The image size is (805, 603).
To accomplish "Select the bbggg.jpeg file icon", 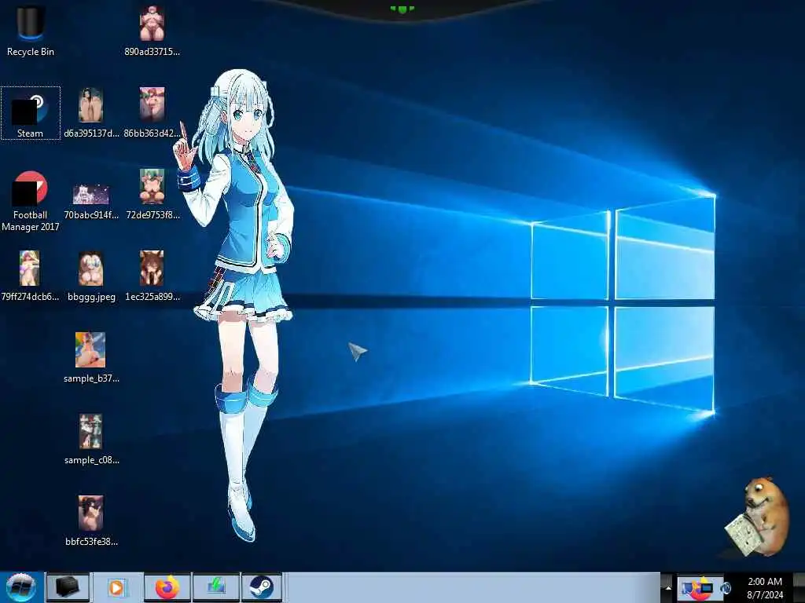I will pos(91,269).
